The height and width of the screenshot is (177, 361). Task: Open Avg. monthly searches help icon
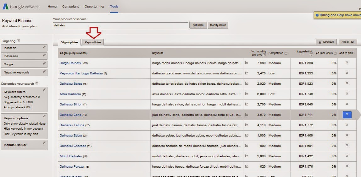pyautogui.click(x=264, y=55)
